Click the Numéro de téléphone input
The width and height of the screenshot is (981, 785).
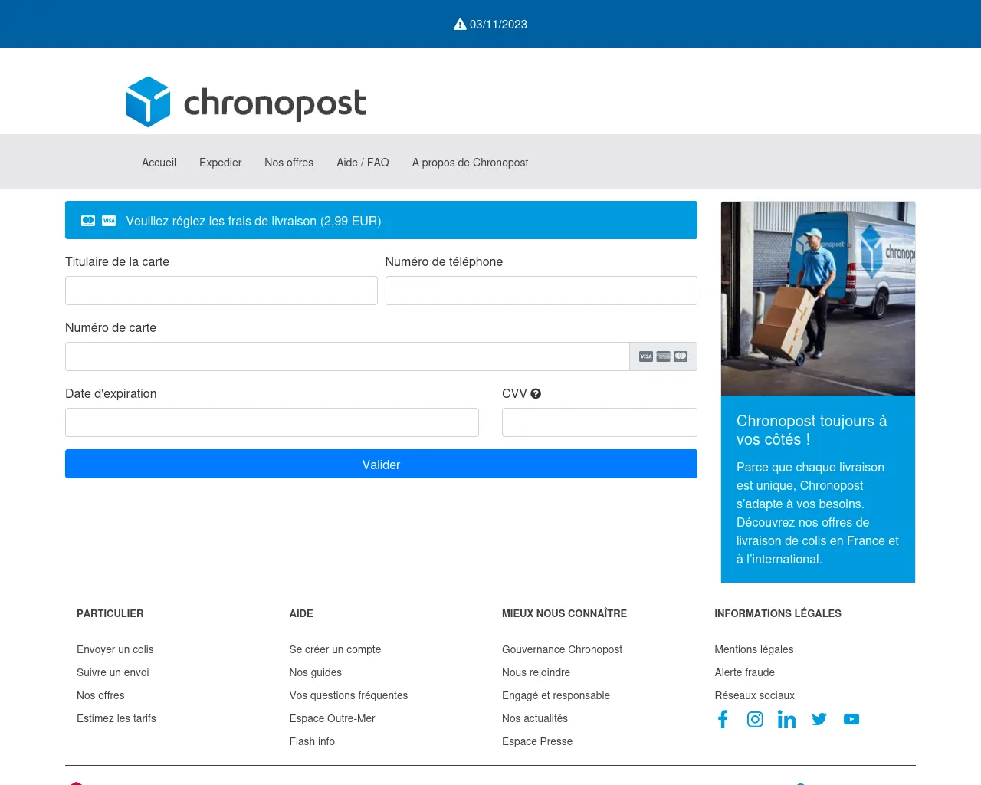(541, 291)
